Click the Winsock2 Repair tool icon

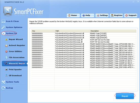6,63
